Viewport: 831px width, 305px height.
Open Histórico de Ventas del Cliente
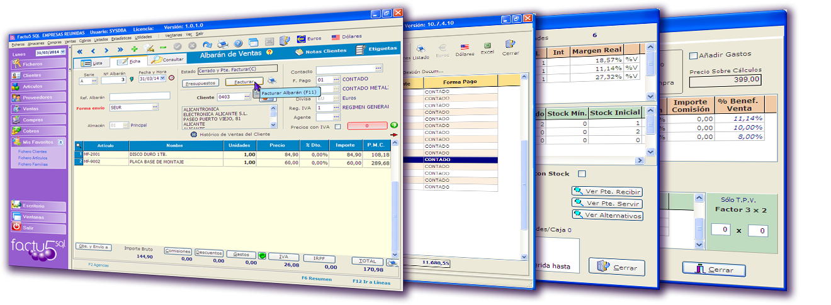(230, 135)
